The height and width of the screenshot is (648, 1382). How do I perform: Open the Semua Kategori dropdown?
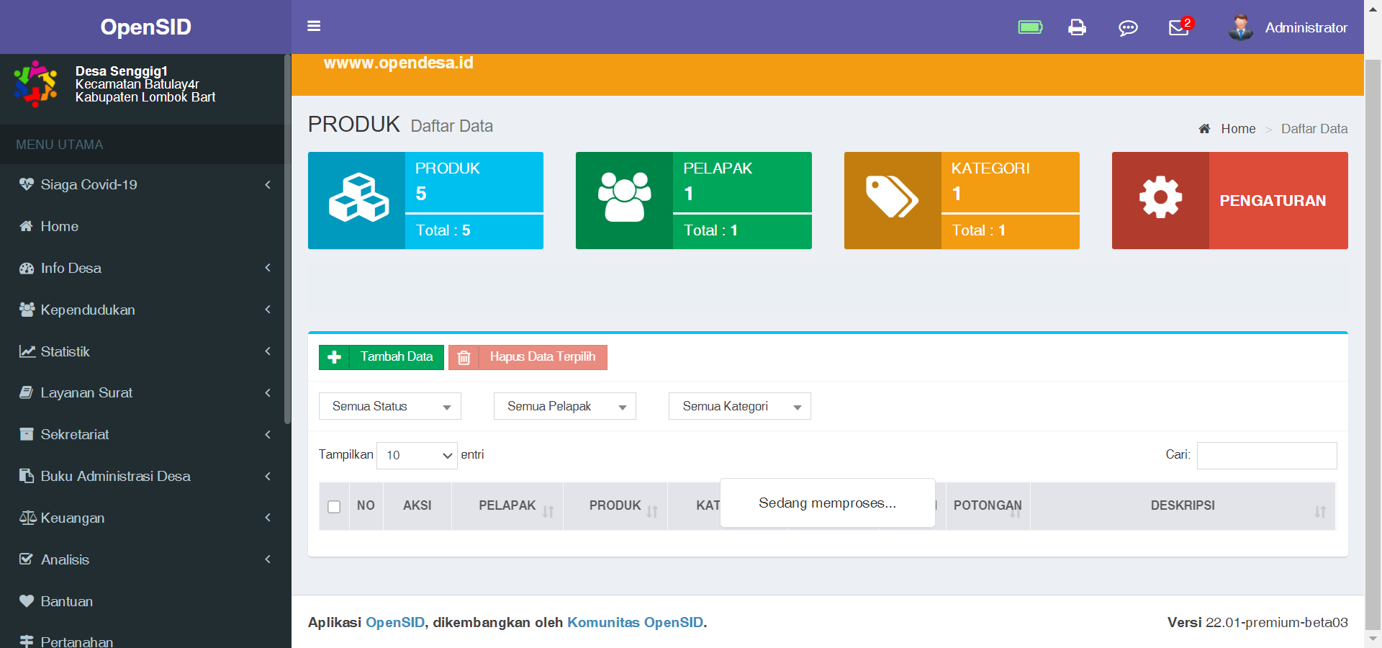click(740, 406)
